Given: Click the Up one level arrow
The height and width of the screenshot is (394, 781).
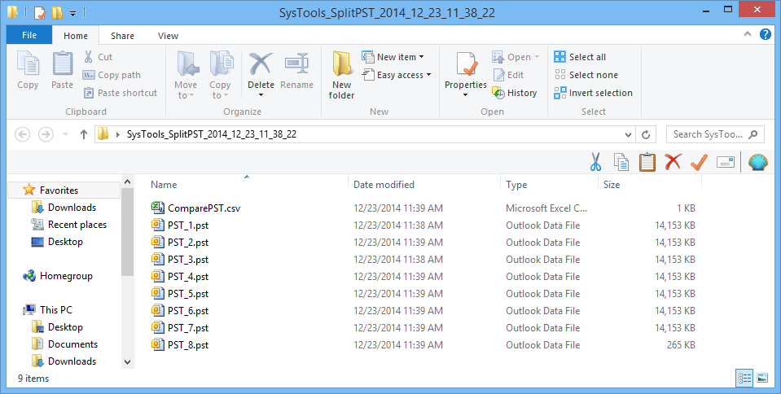Looking at the screenshot, I should pyautogui.click(x=84, y=134).
